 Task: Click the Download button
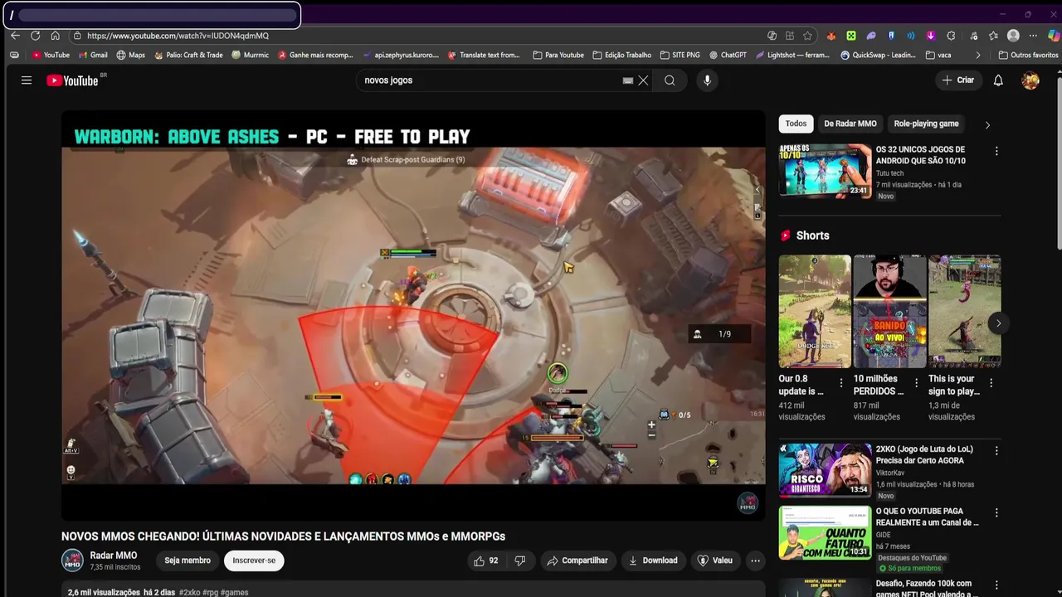[653, 561]
